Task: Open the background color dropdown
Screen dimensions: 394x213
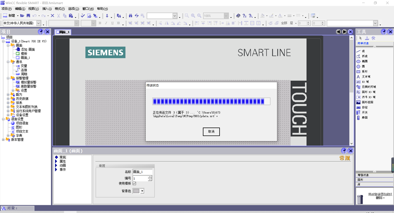Action: pyautogui.click(x=142, y=191)
